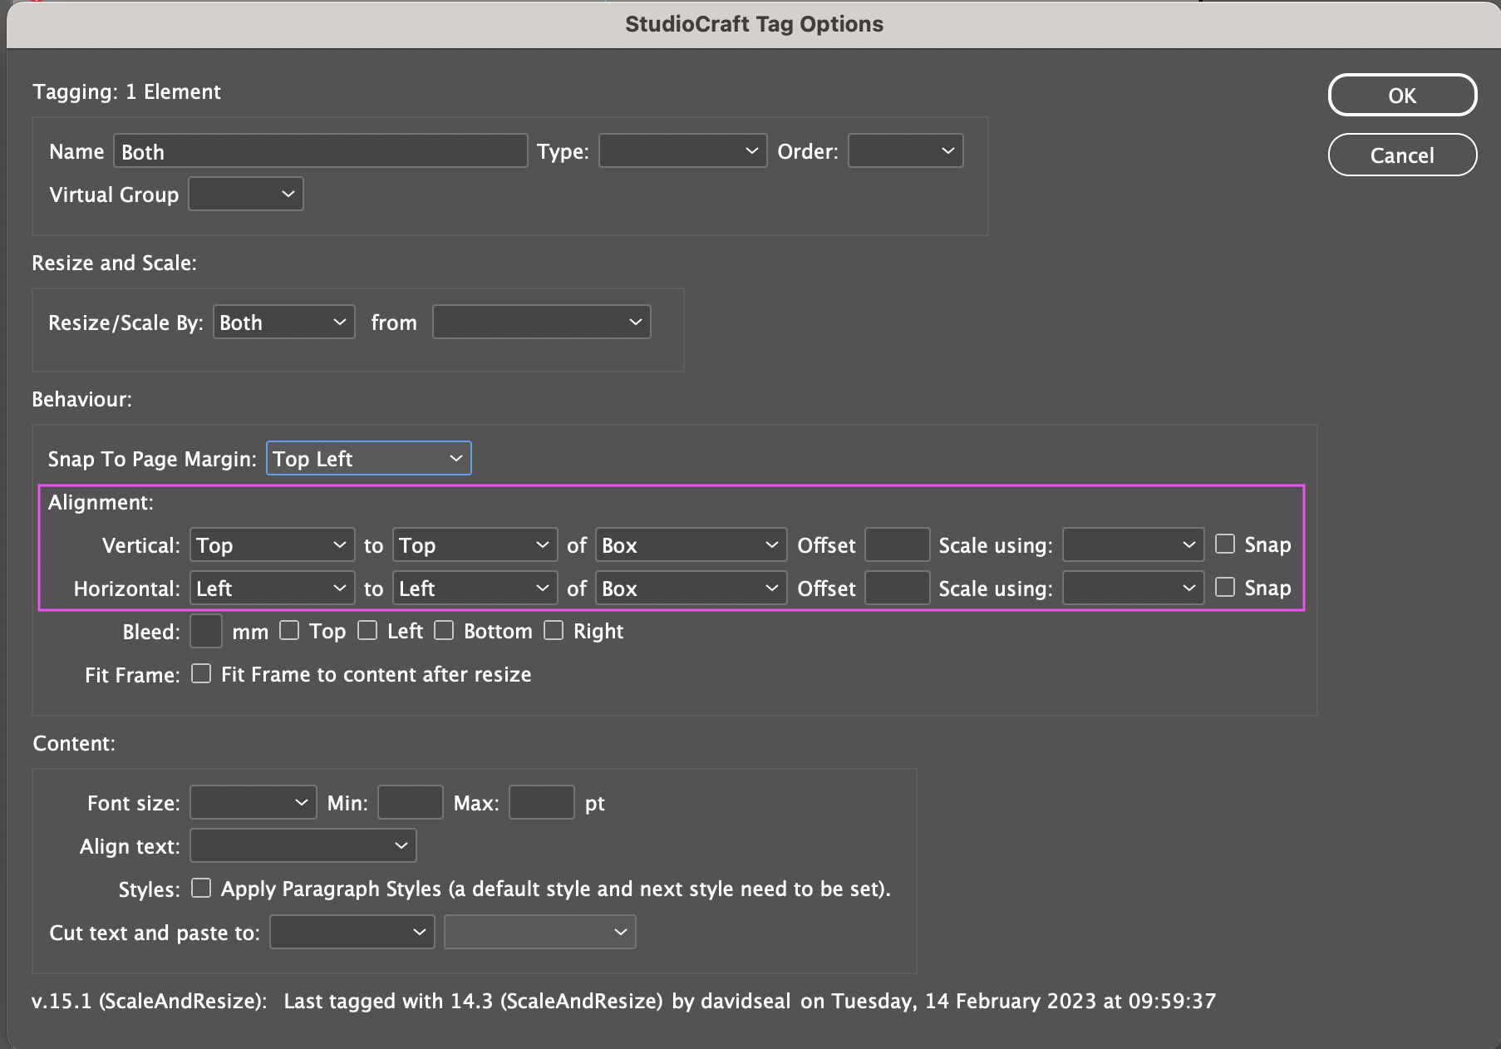Enable Snap checkbox in Vertical row
Screen dimensions: 1501x1049
click(x=1225, y=544)
